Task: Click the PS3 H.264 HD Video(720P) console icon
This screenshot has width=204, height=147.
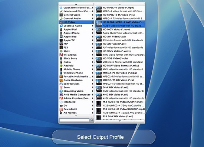Action: 99,104
